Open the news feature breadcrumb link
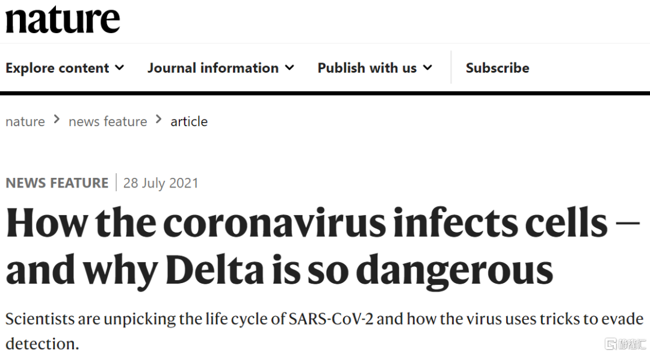Viewport: 650px width, 354px height. pos(108,121)
